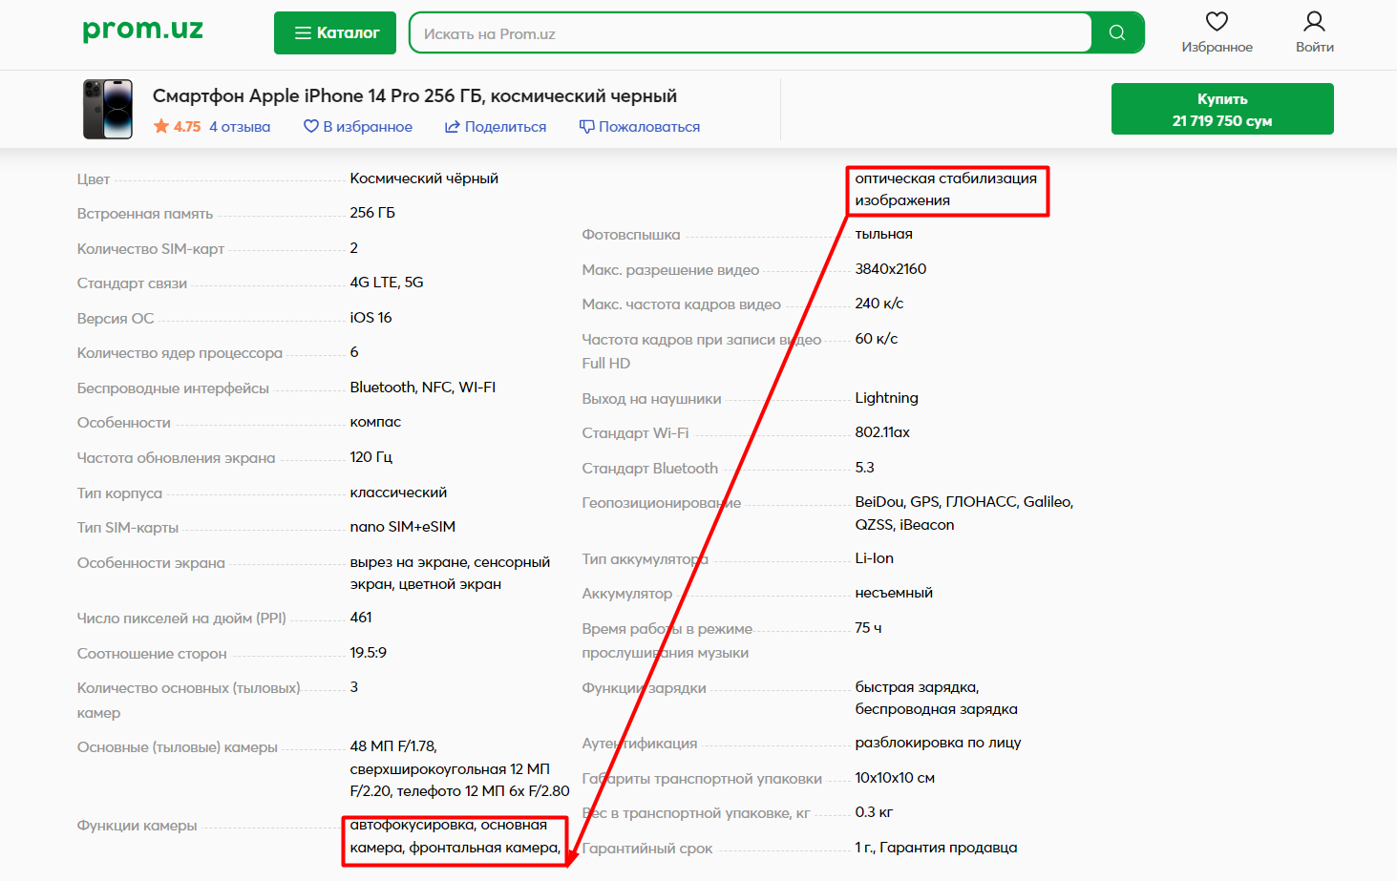The width and height of the screenshot is (1397, 881).
Task: Click the Число пикселей на дюйм (PPI) label
Action: tap(181, 619)
